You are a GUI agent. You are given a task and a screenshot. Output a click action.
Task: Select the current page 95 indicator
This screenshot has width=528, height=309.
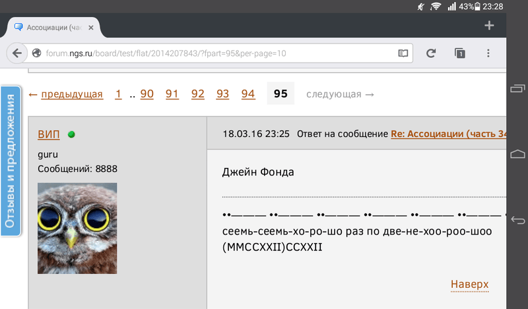pos(280,94)
